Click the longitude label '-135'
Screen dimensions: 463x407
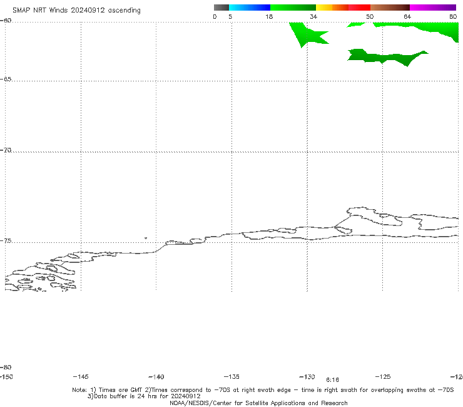click(x=232, y=377)
